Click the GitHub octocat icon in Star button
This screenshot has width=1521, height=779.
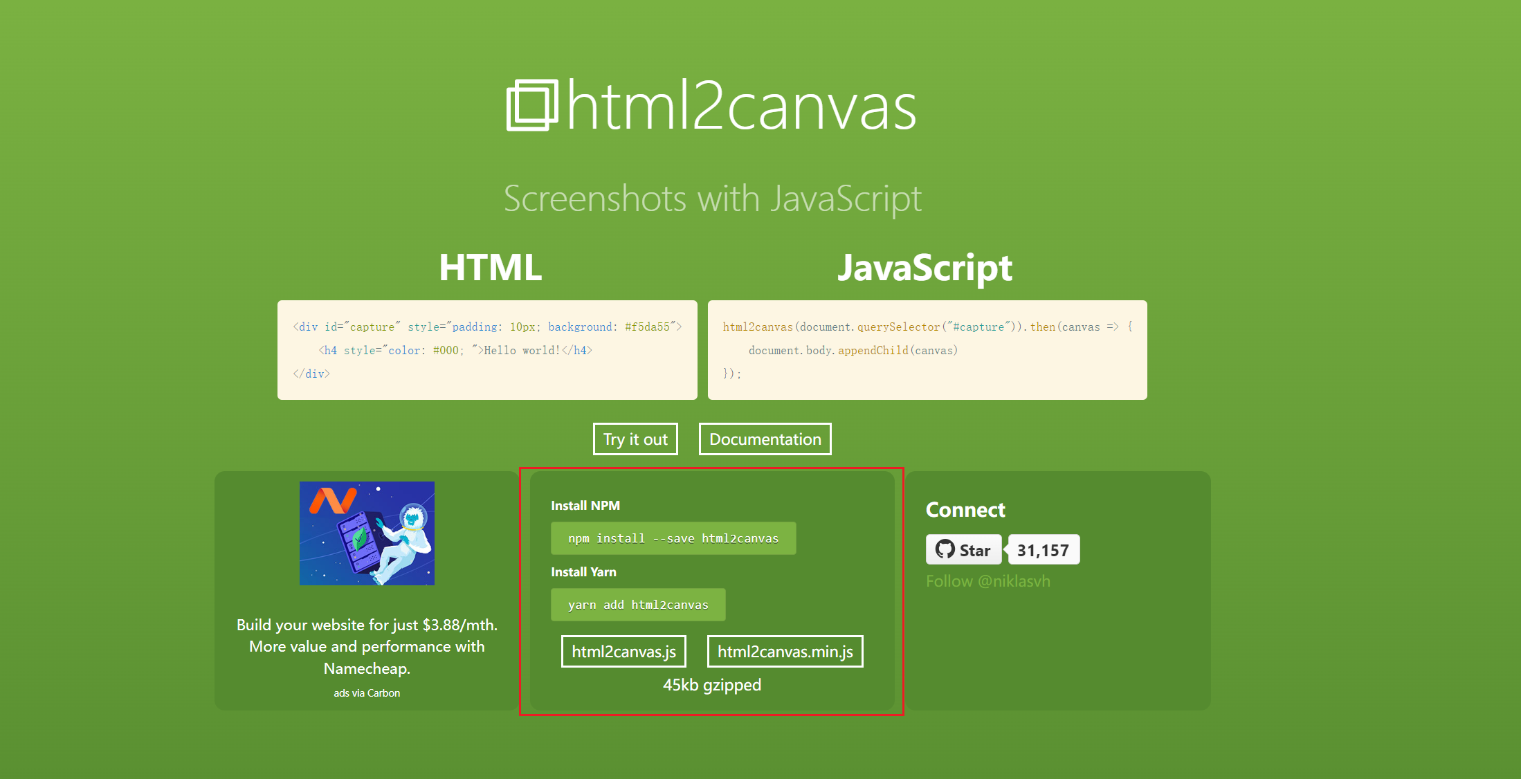[x=945, y=549]
